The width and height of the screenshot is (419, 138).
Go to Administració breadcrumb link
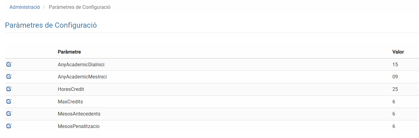pos(25,7)
